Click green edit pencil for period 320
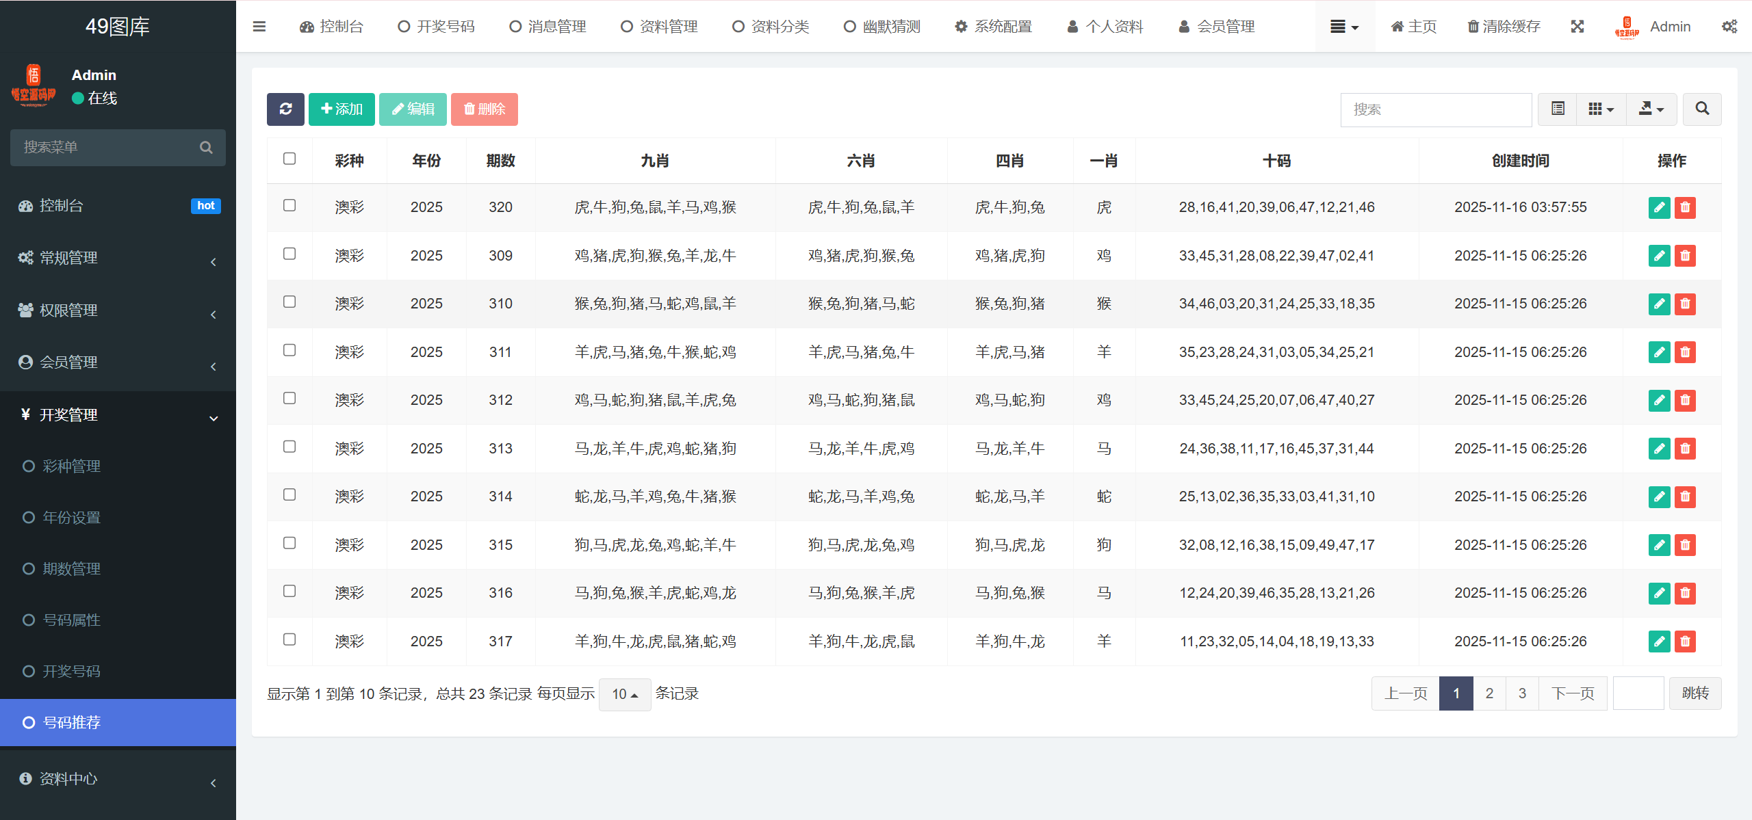Screen dimensions: 1752x820 (1659, 207)
